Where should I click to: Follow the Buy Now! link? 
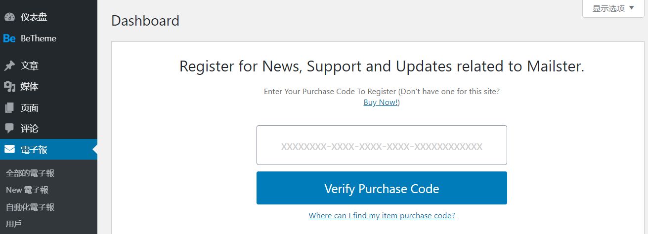point(381,102)
